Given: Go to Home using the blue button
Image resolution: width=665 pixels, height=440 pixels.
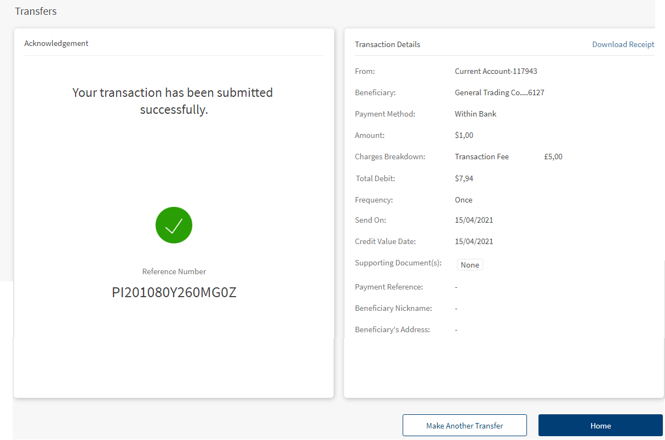Looking at the screenshot, I should (600, 425).
